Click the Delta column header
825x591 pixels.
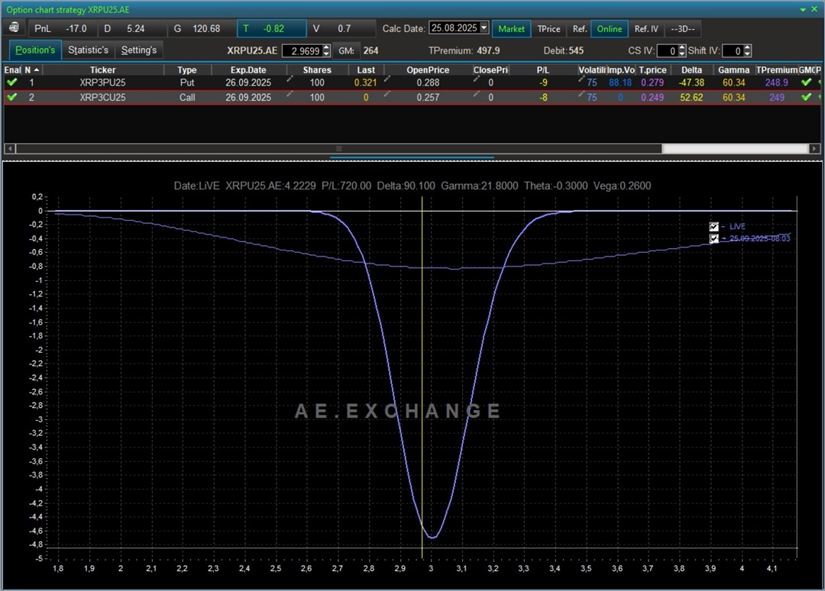[x=691, y=70]
